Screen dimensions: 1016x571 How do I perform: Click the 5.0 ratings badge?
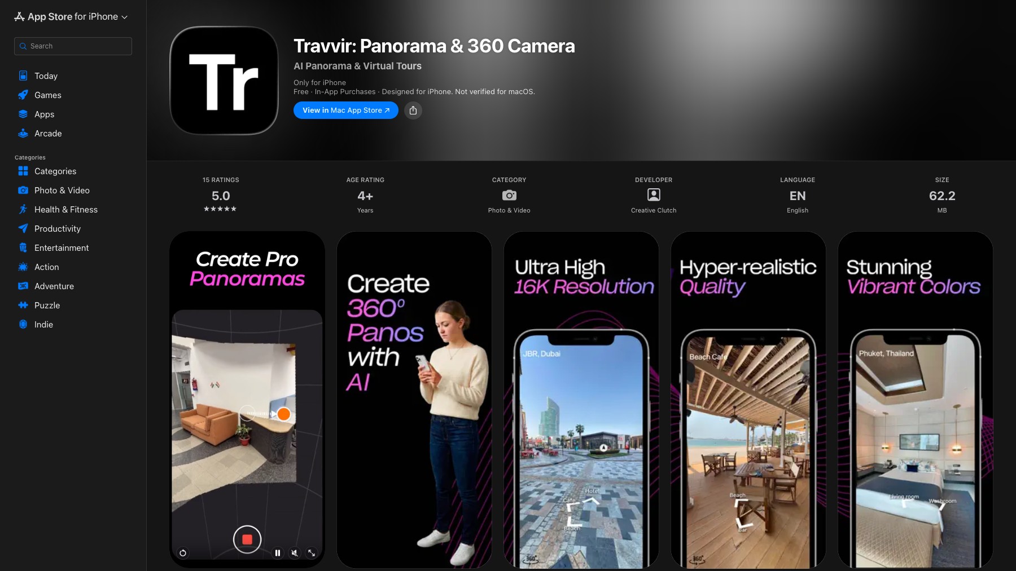click(x=221, y=195)
